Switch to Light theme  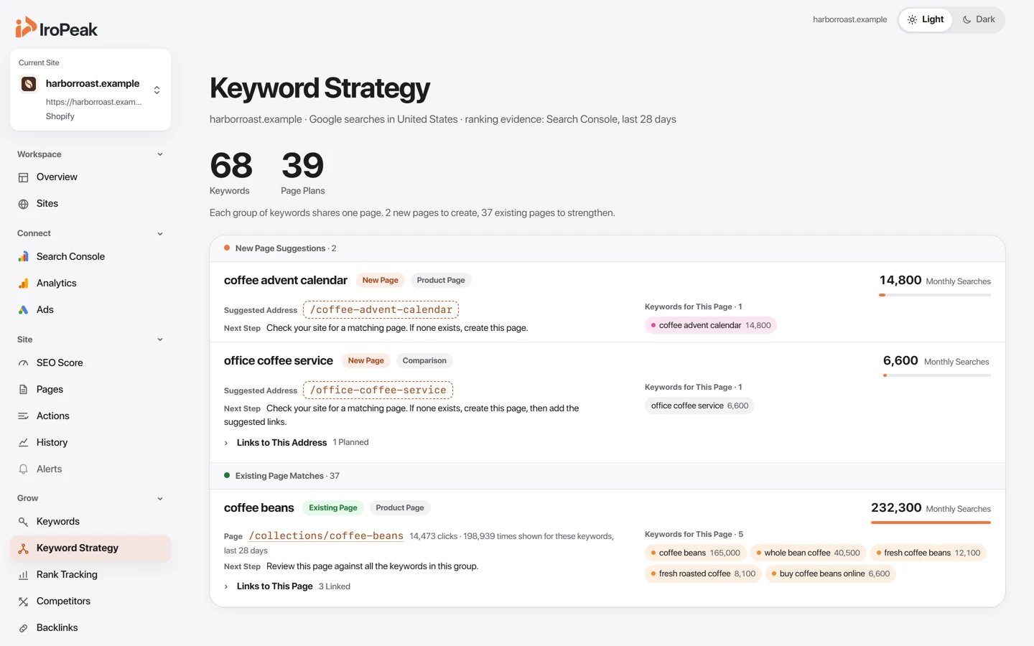click(926, 19)
